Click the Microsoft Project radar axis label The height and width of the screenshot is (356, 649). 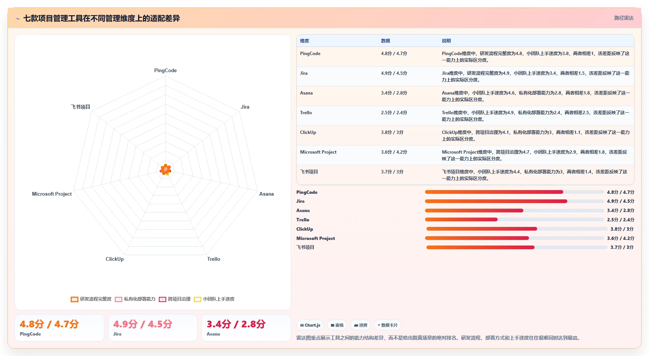tap(52, 194)
